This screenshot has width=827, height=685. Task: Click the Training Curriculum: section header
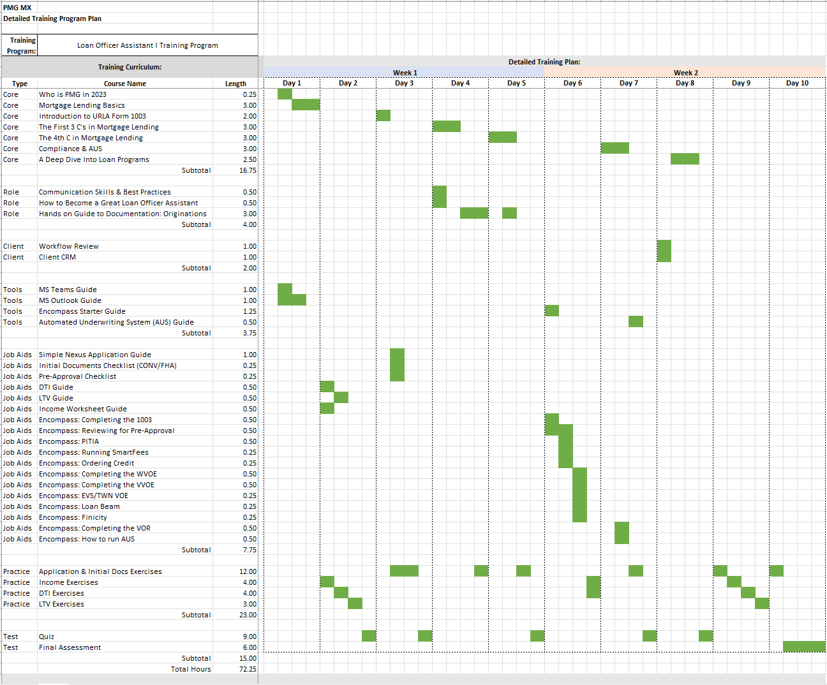130,67
